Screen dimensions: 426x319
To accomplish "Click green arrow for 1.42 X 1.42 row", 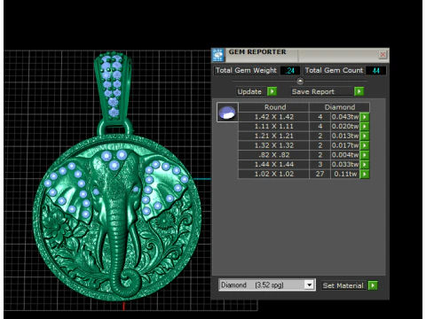I will pyautogui.click(x=365, y=117).
